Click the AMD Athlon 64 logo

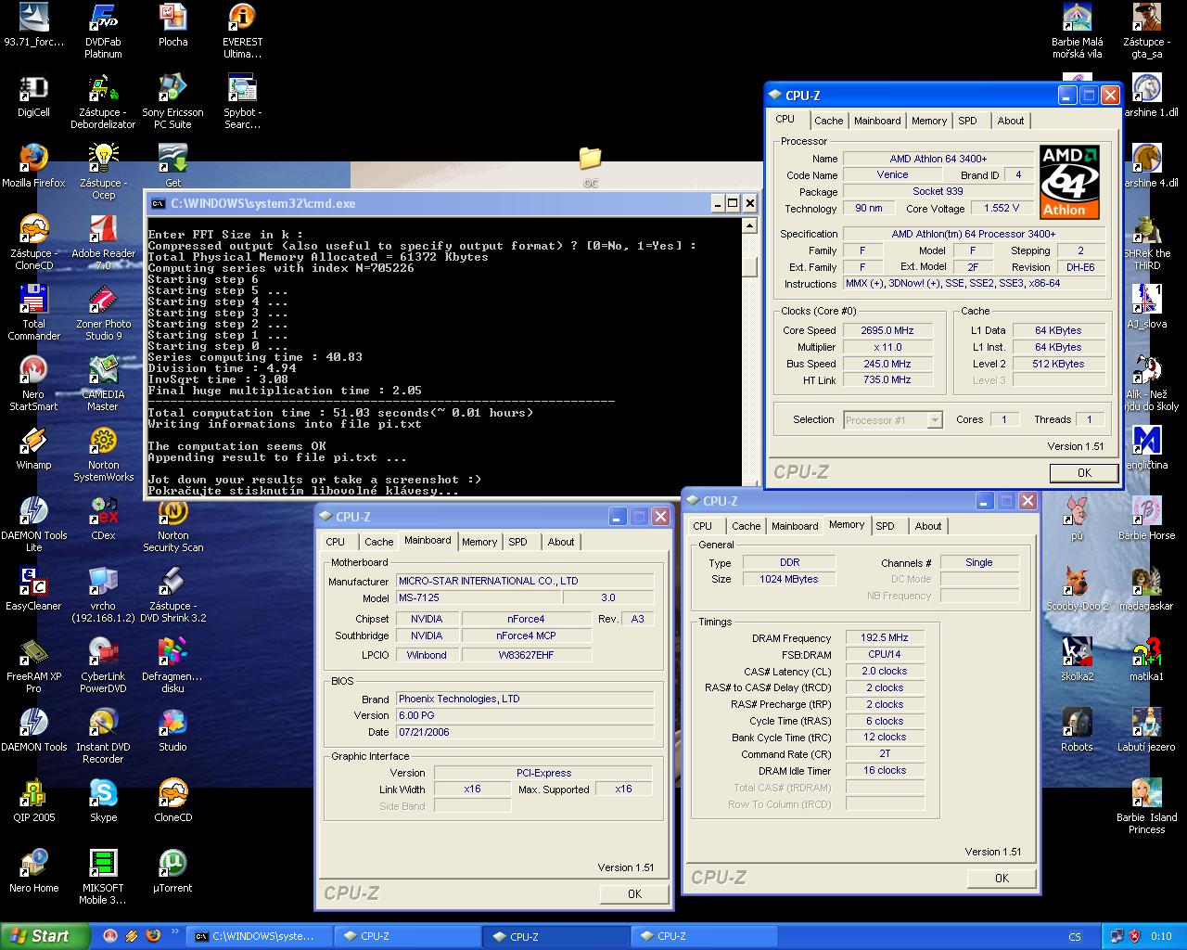click(1069, 182)
